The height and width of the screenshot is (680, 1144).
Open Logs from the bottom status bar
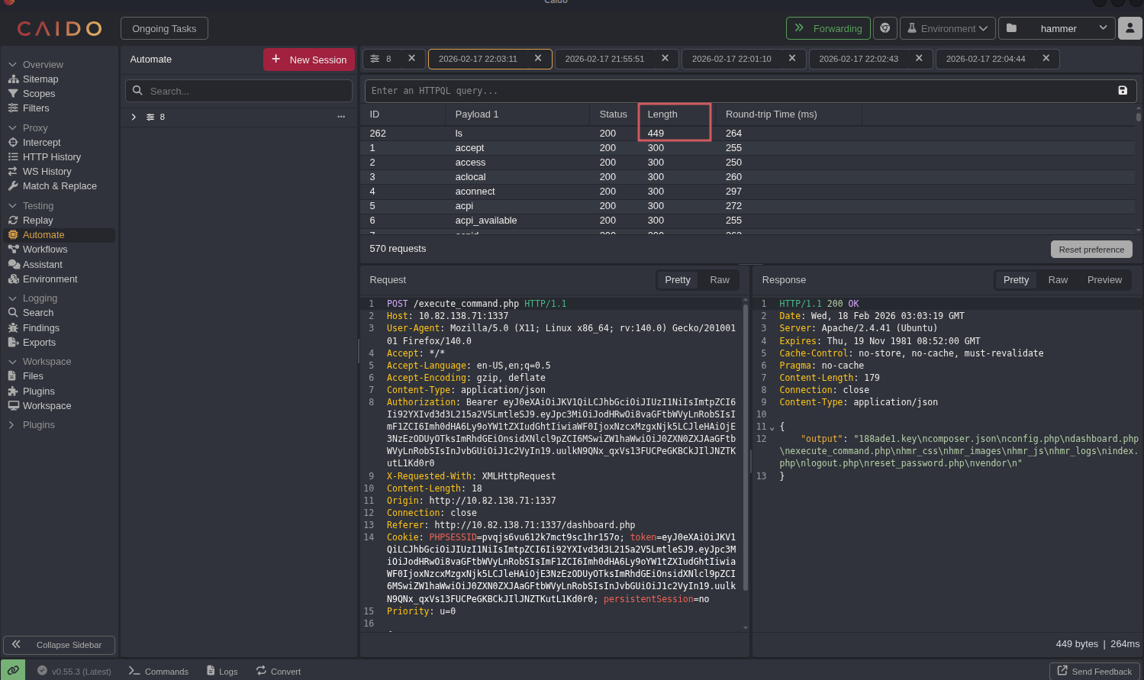[222, 672]
